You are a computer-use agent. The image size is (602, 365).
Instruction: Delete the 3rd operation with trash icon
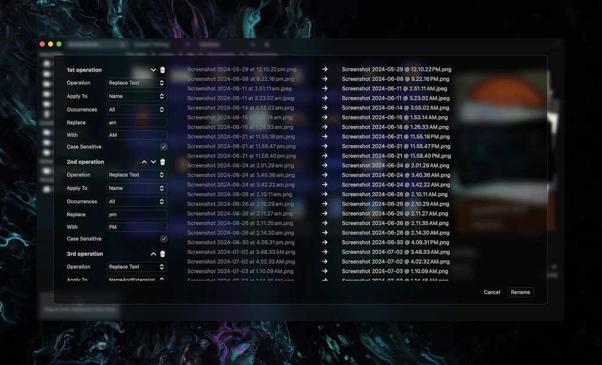pos(163,254)
